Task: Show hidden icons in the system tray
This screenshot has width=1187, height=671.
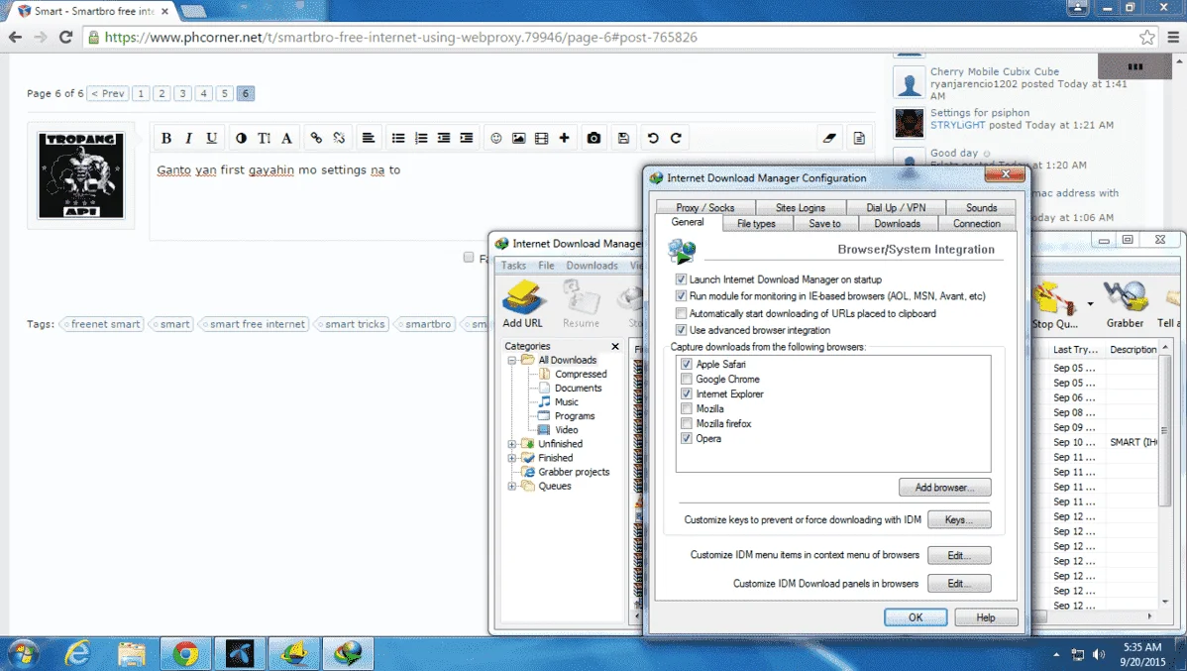Action: click(1056, 654)
